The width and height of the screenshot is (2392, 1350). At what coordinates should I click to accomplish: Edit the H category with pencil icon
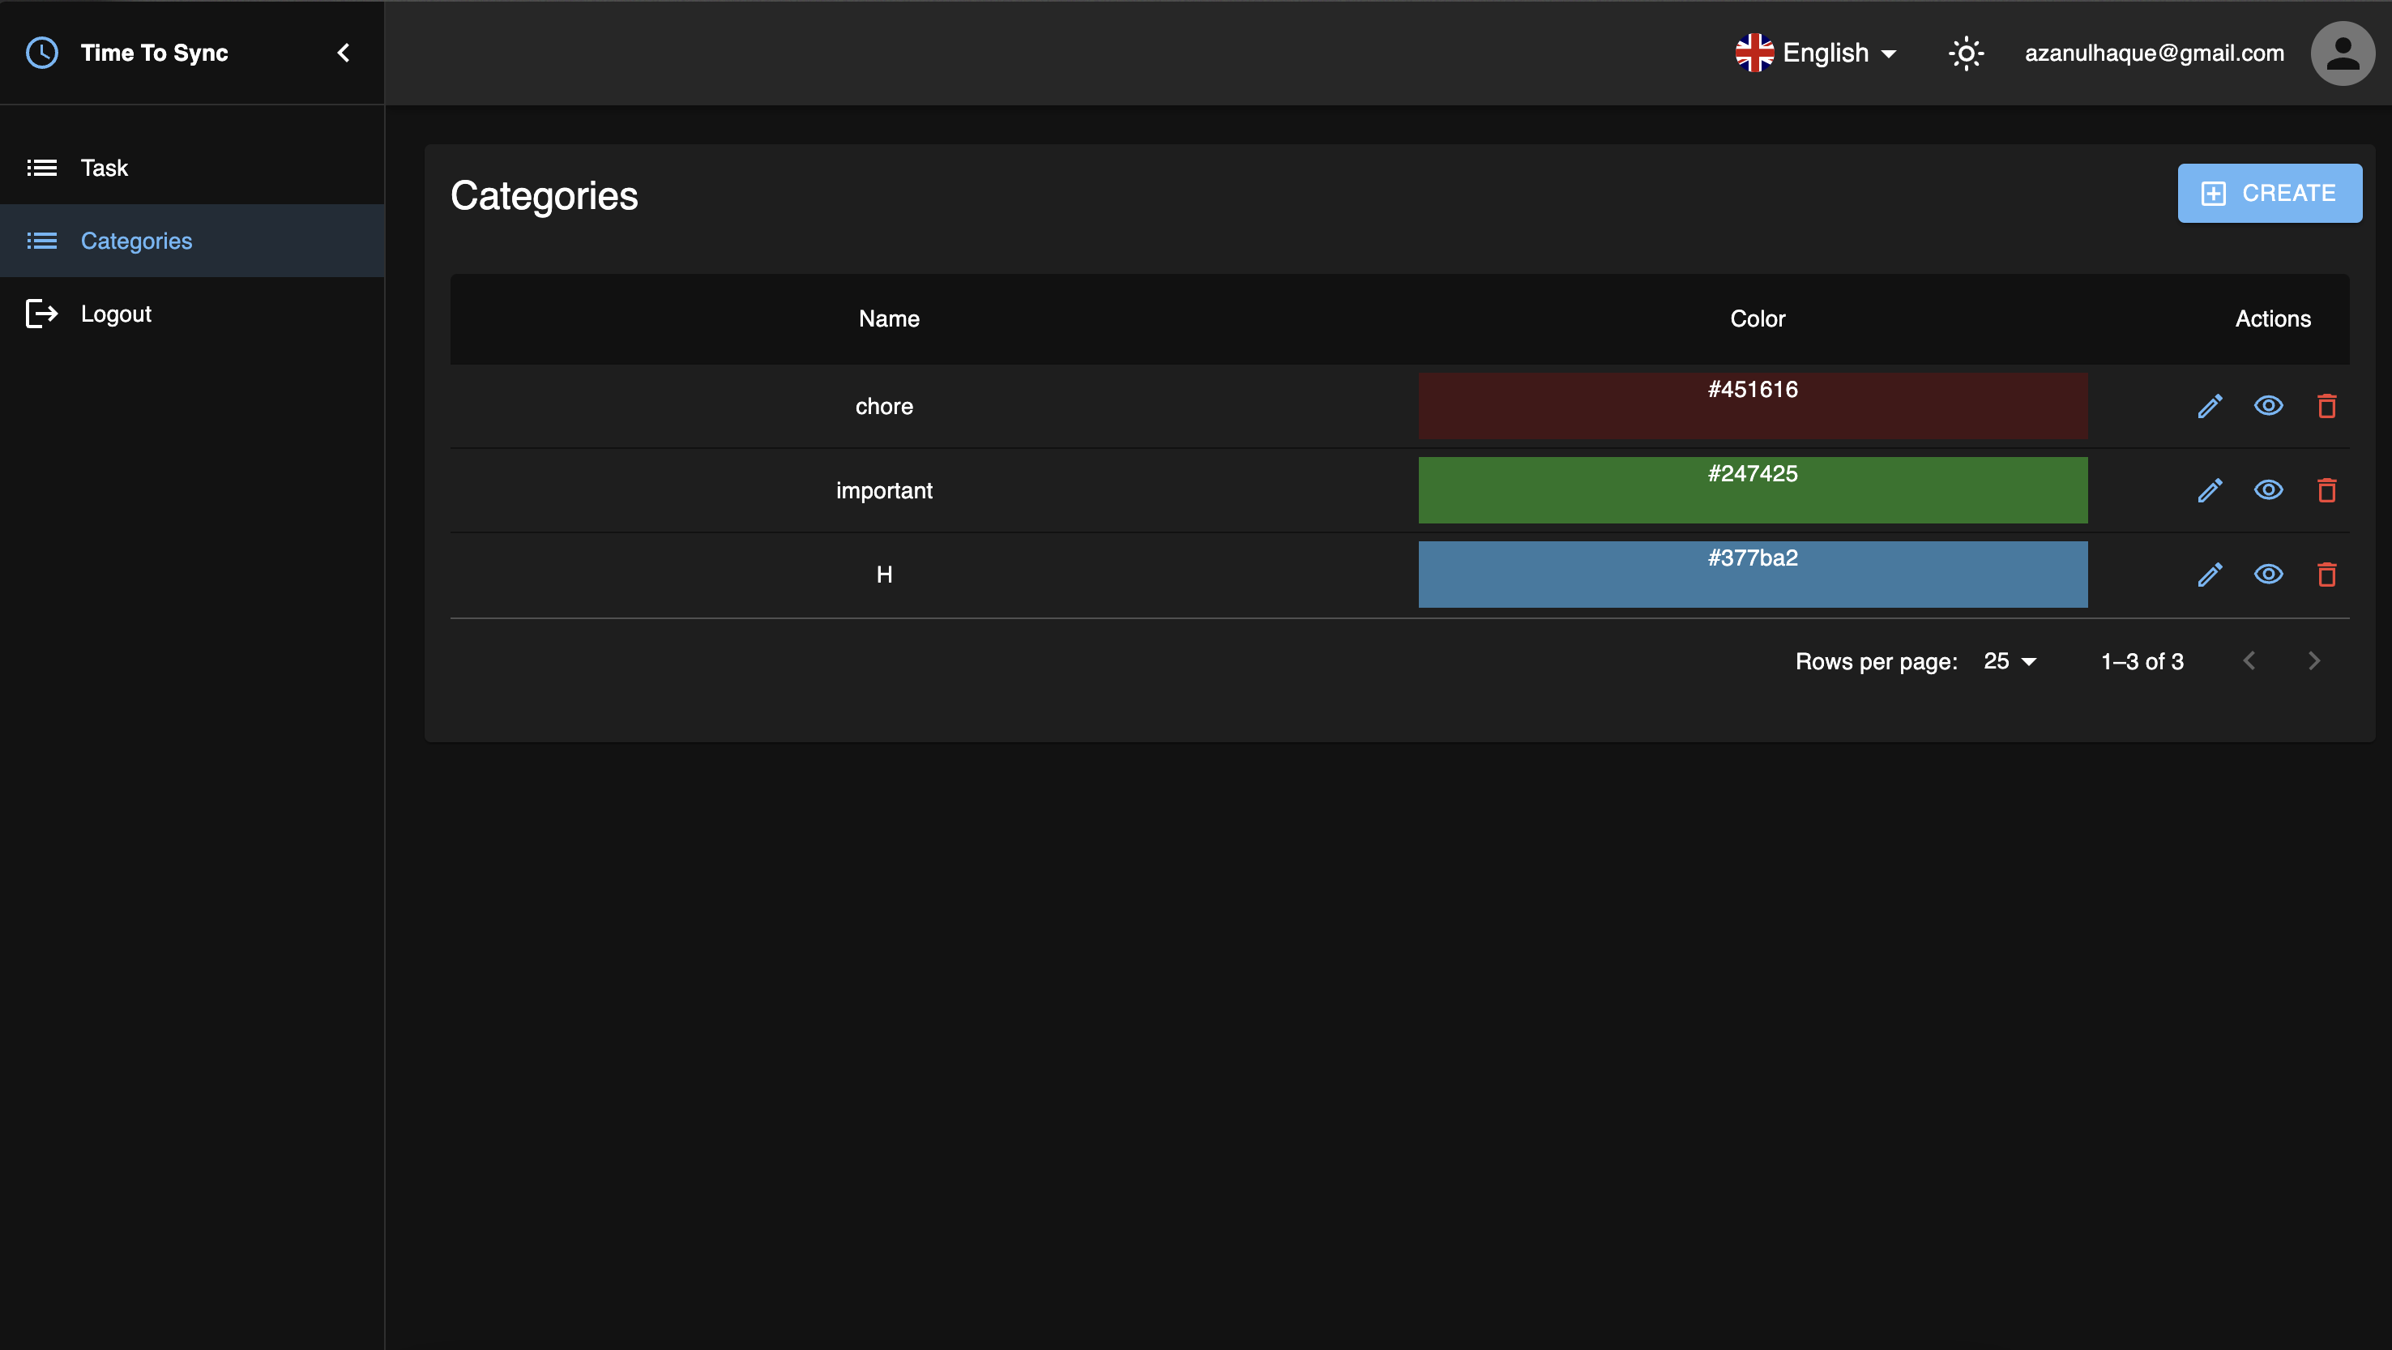pos(2210,575)
